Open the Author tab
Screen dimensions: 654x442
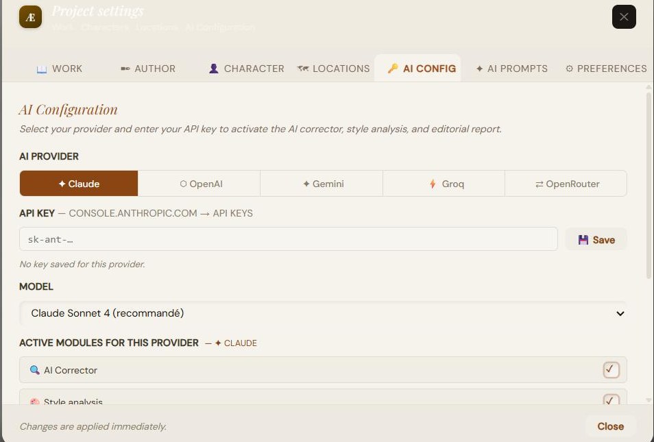click(x=148, y=69)
